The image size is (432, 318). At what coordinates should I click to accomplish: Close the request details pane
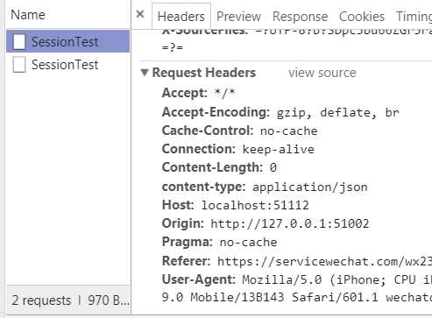click(140, 14)
